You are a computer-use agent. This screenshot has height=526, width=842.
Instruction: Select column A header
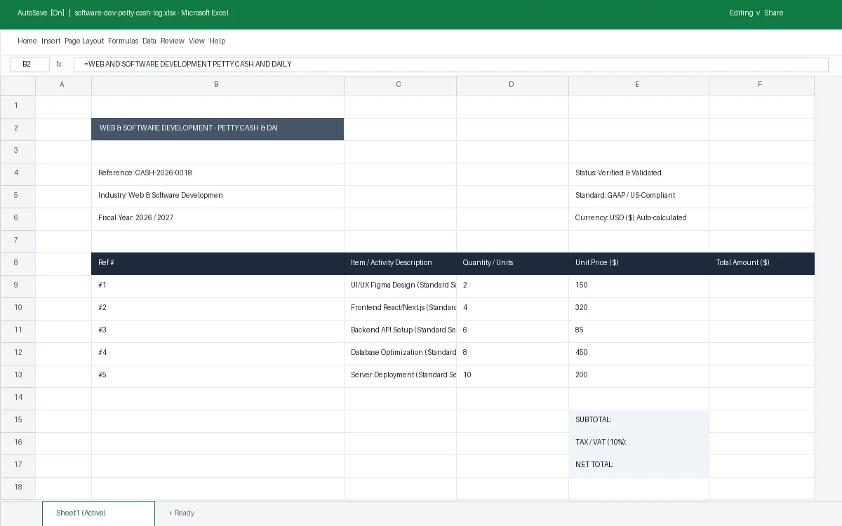(63, 85)
